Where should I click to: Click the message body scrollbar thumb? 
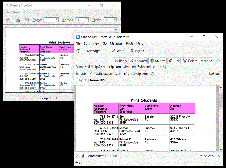(221, 101)
